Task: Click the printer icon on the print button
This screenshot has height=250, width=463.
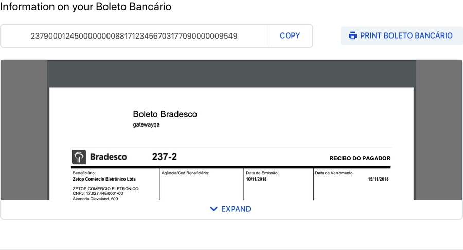Action: pos(352,35)
